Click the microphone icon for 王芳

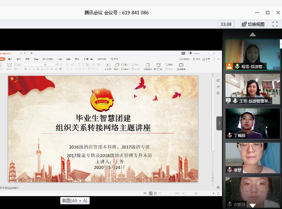[x=235, y=101]
